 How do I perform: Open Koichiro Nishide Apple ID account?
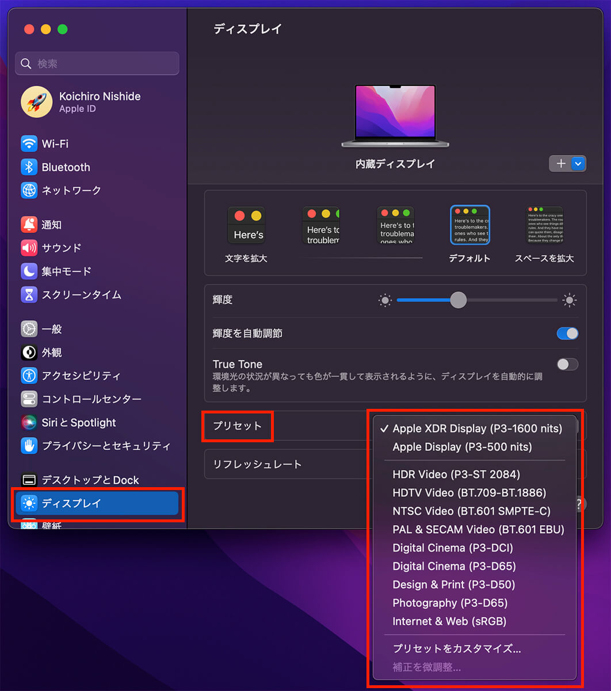97,102
